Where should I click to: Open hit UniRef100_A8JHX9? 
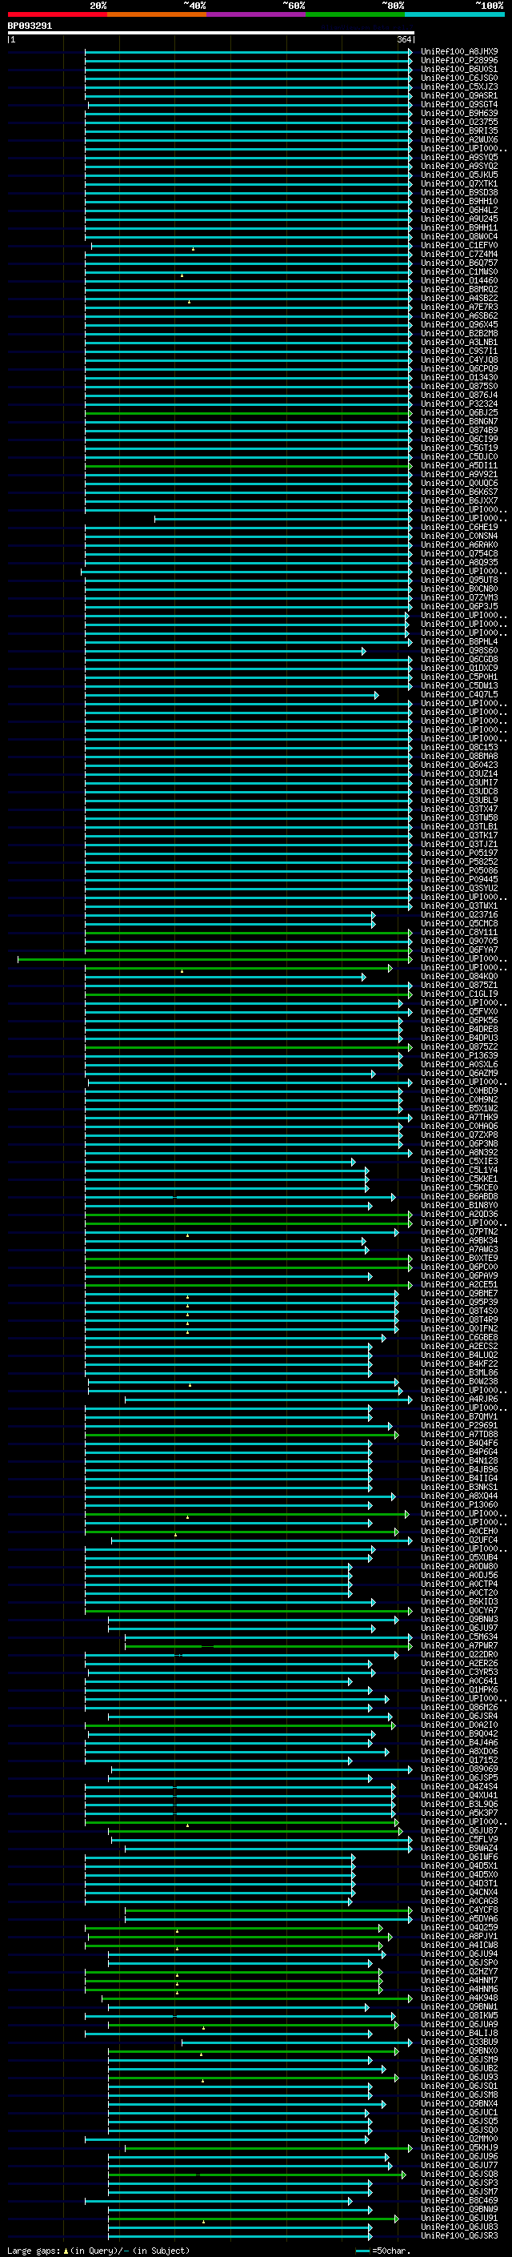459,52
